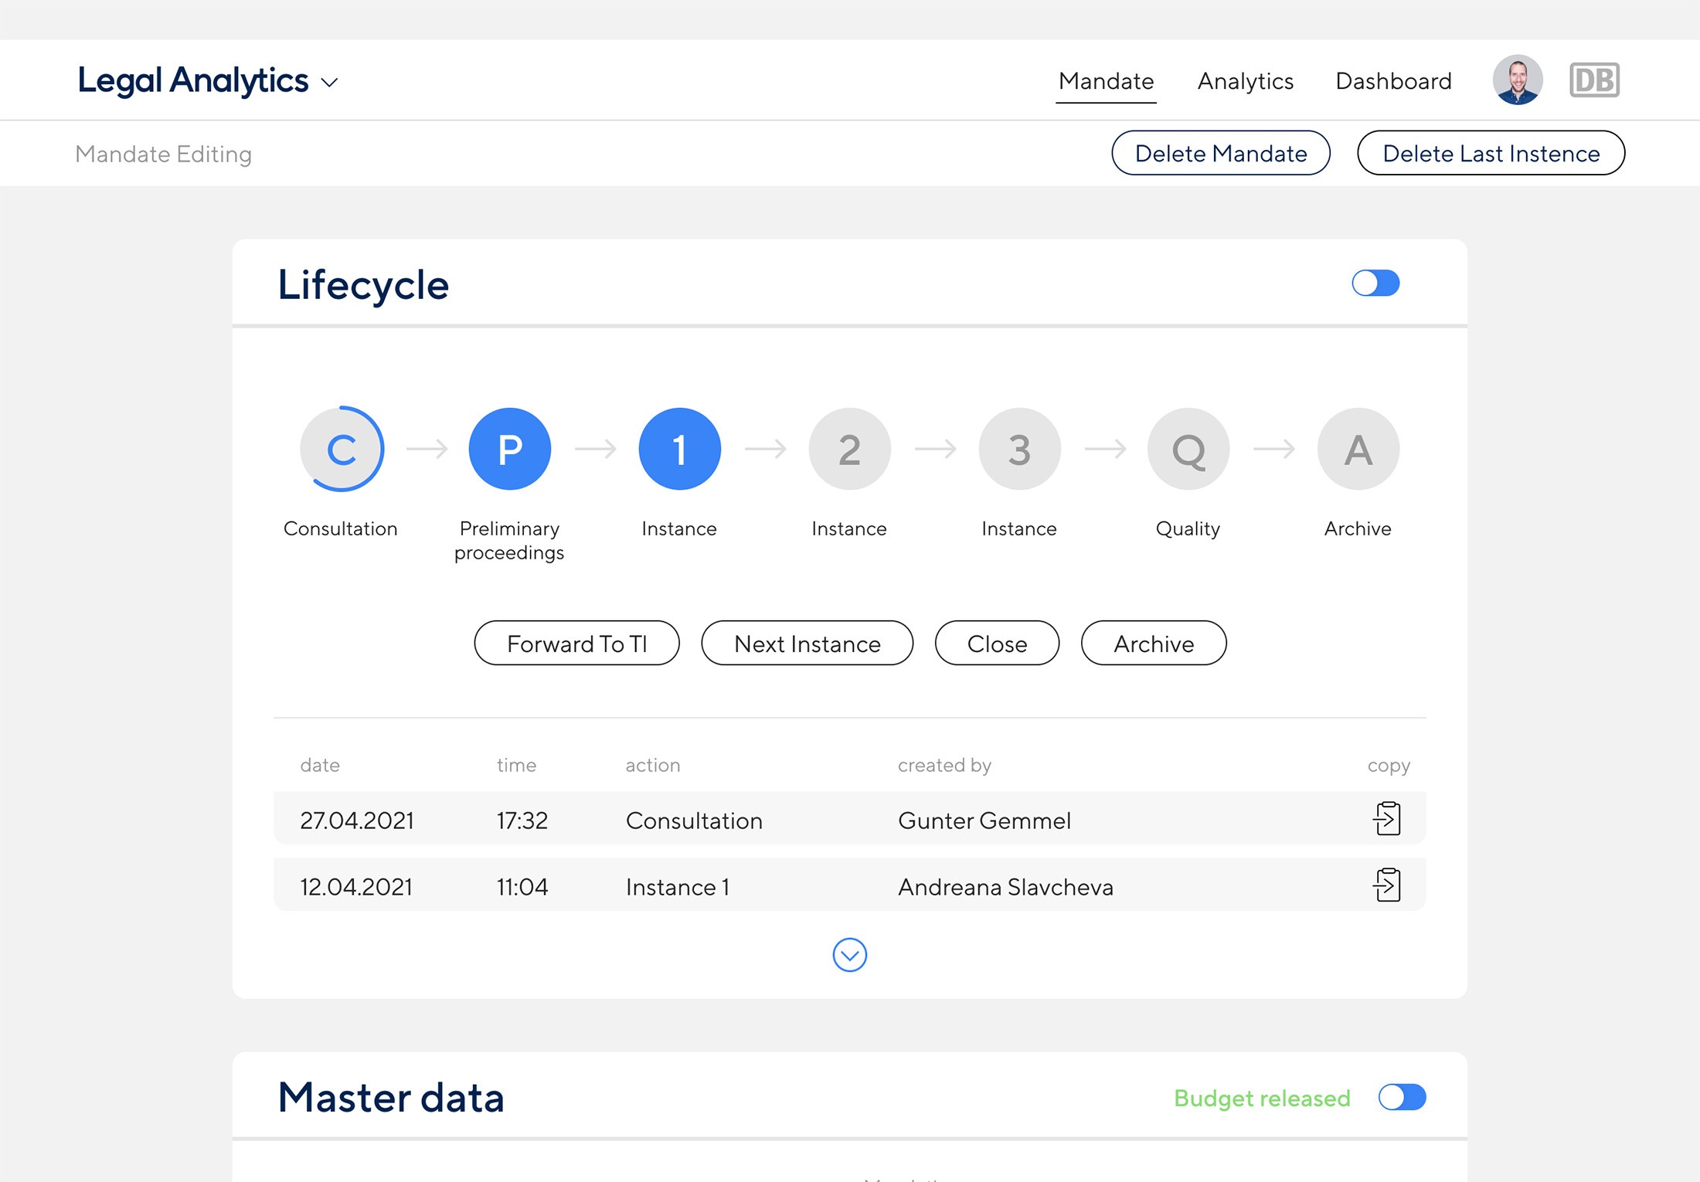Open the Dashboard tab

(x=1393, y=81)
